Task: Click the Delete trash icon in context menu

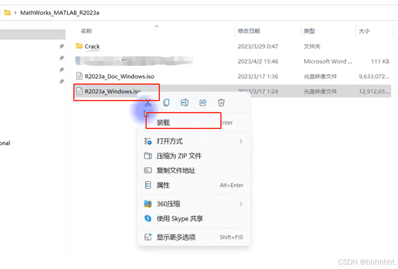Action: 221,103
